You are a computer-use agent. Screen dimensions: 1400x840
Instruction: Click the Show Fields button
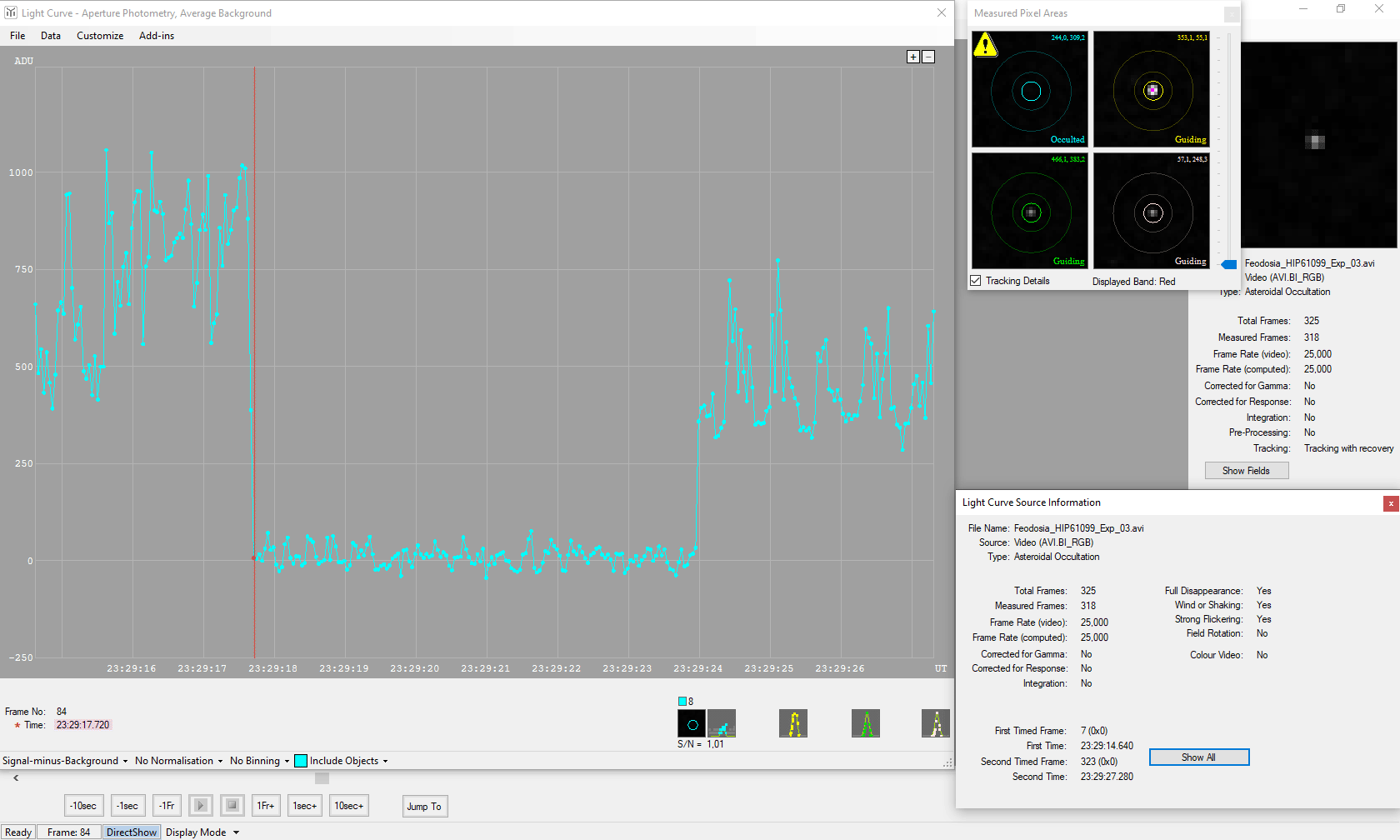click(1246, 471)
